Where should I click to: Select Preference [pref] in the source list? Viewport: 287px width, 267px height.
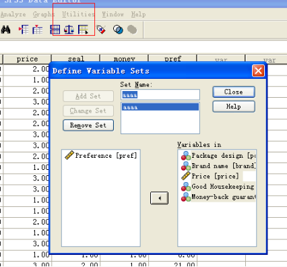click(101, 156)
